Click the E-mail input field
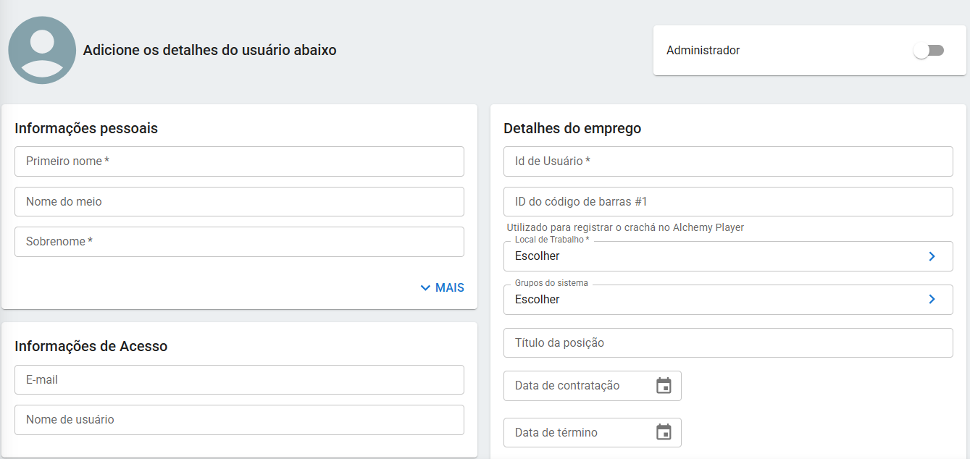The image size is (970, 459). click(x=239, y=380)
